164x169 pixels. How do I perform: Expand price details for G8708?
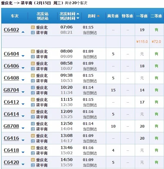click(x=23, y=128)
